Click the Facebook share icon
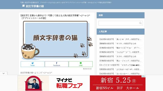 (x=57, y=63)
